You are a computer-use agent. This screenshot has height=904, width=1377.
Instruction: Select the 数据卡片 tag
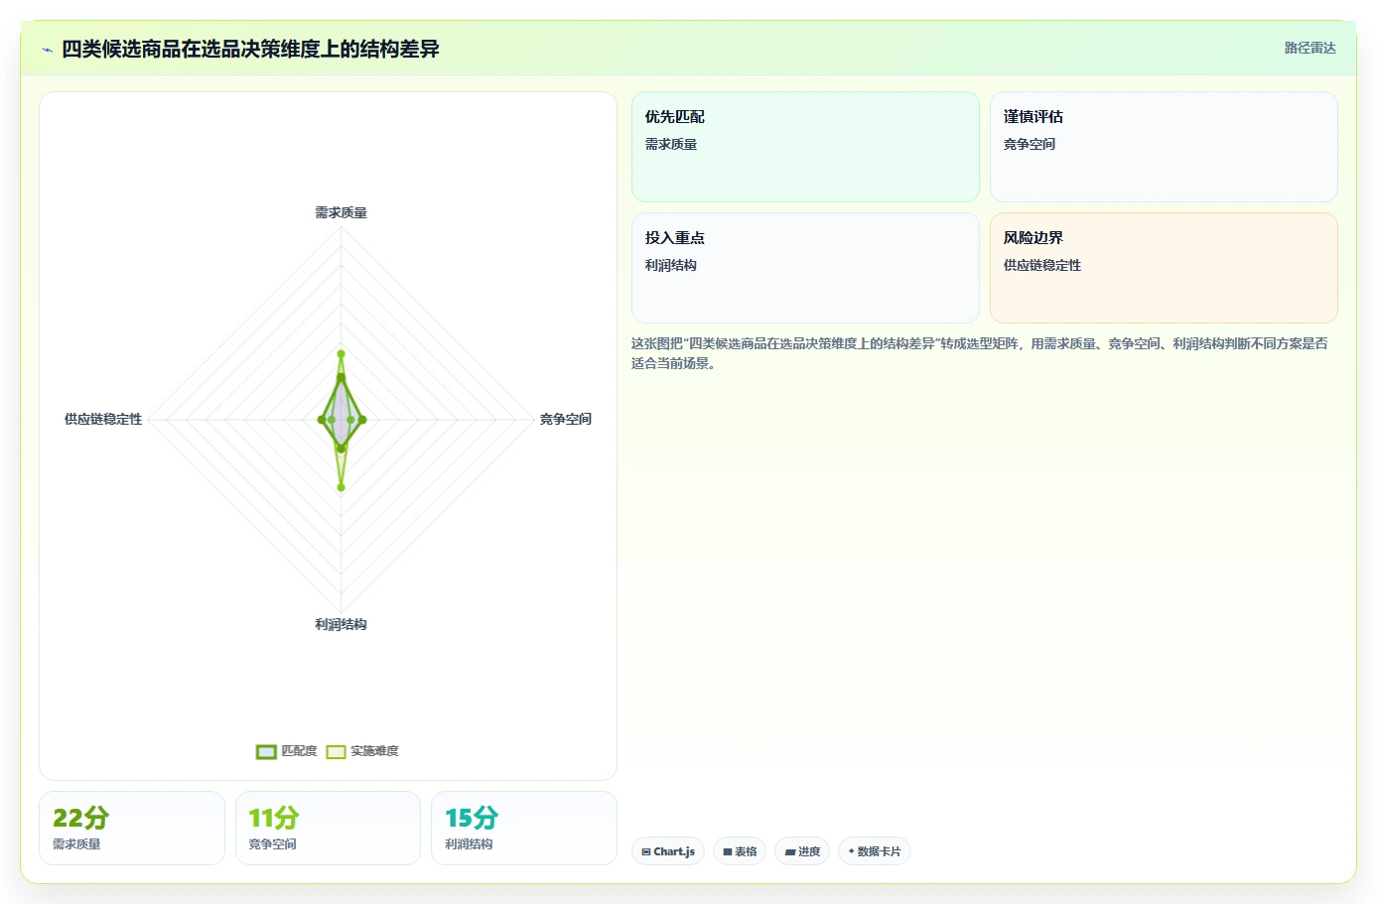pos(875,851)
